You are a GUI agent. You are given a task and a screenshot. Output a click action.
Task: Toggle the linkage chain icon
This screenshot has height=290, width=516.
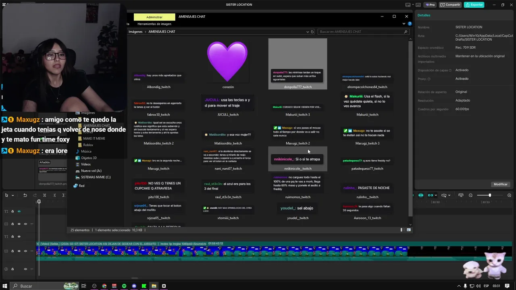pyautogui.click(x=431, y=195)
